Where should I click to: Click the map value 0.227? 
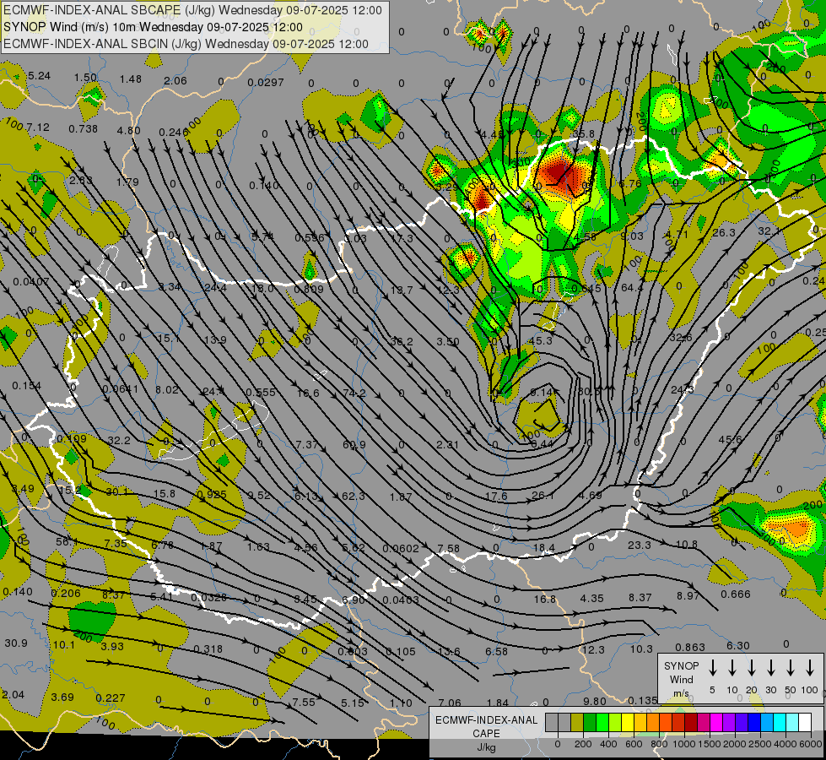click(x=111, y=698)
